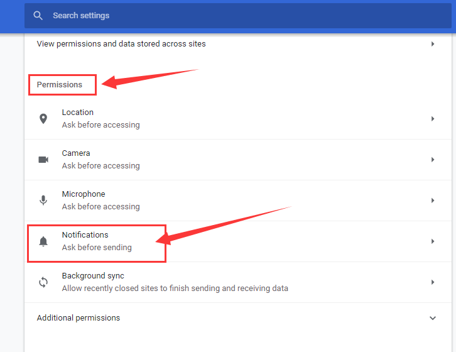Click the arrow beside View permissions row
This screenshot has height=352, width=456.
click(x=433, y=44)
